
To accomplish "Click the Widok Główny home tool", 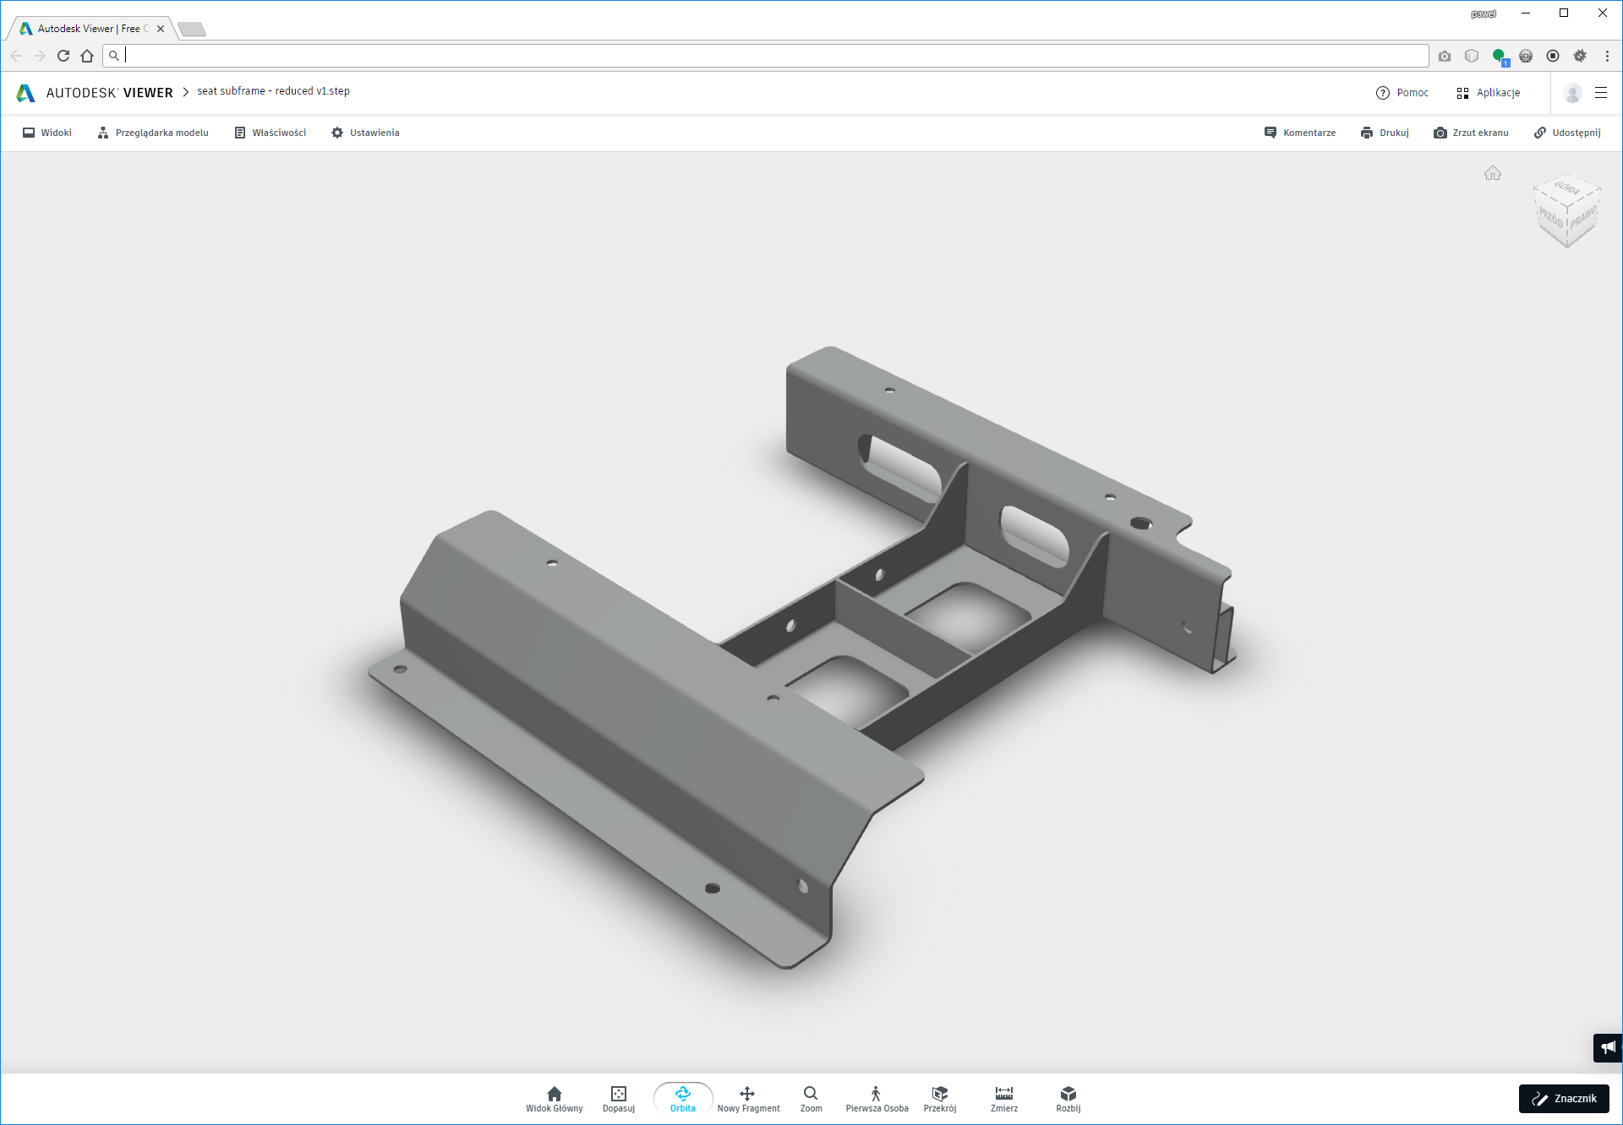I will [554, 1098].
